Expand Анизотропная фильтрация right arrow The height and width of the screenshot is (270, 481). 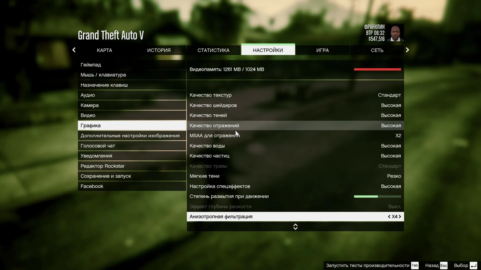pyautogui.click(x=400, y=216)
